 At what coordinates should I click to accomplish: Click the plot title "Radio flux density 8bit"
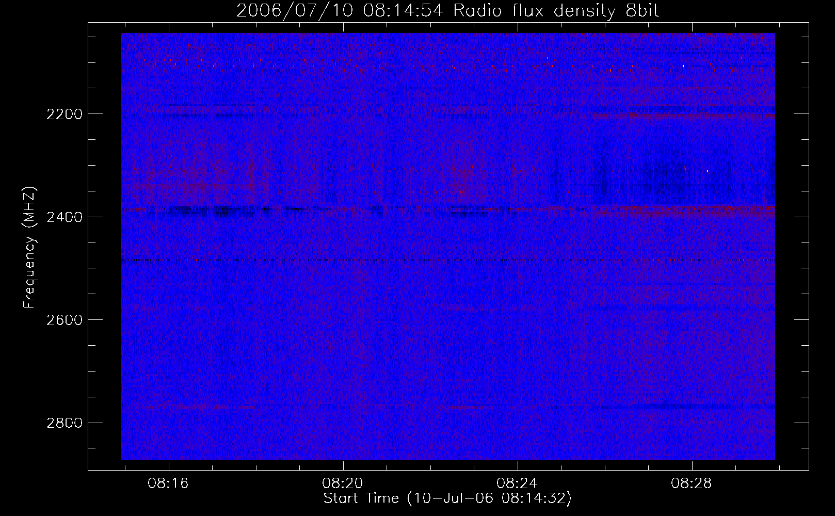[556, 11]
